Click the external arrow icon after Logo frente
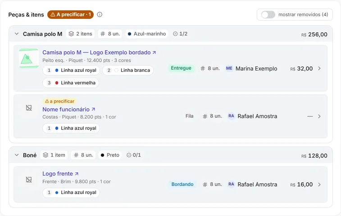Viewport: 341px width, 216px height. click(x=77, y=174)
